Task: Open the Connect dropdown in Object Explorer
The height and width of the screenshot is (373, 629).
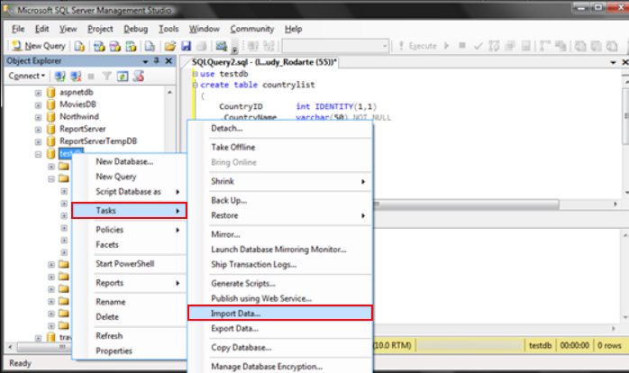Action: click(26, 76)
